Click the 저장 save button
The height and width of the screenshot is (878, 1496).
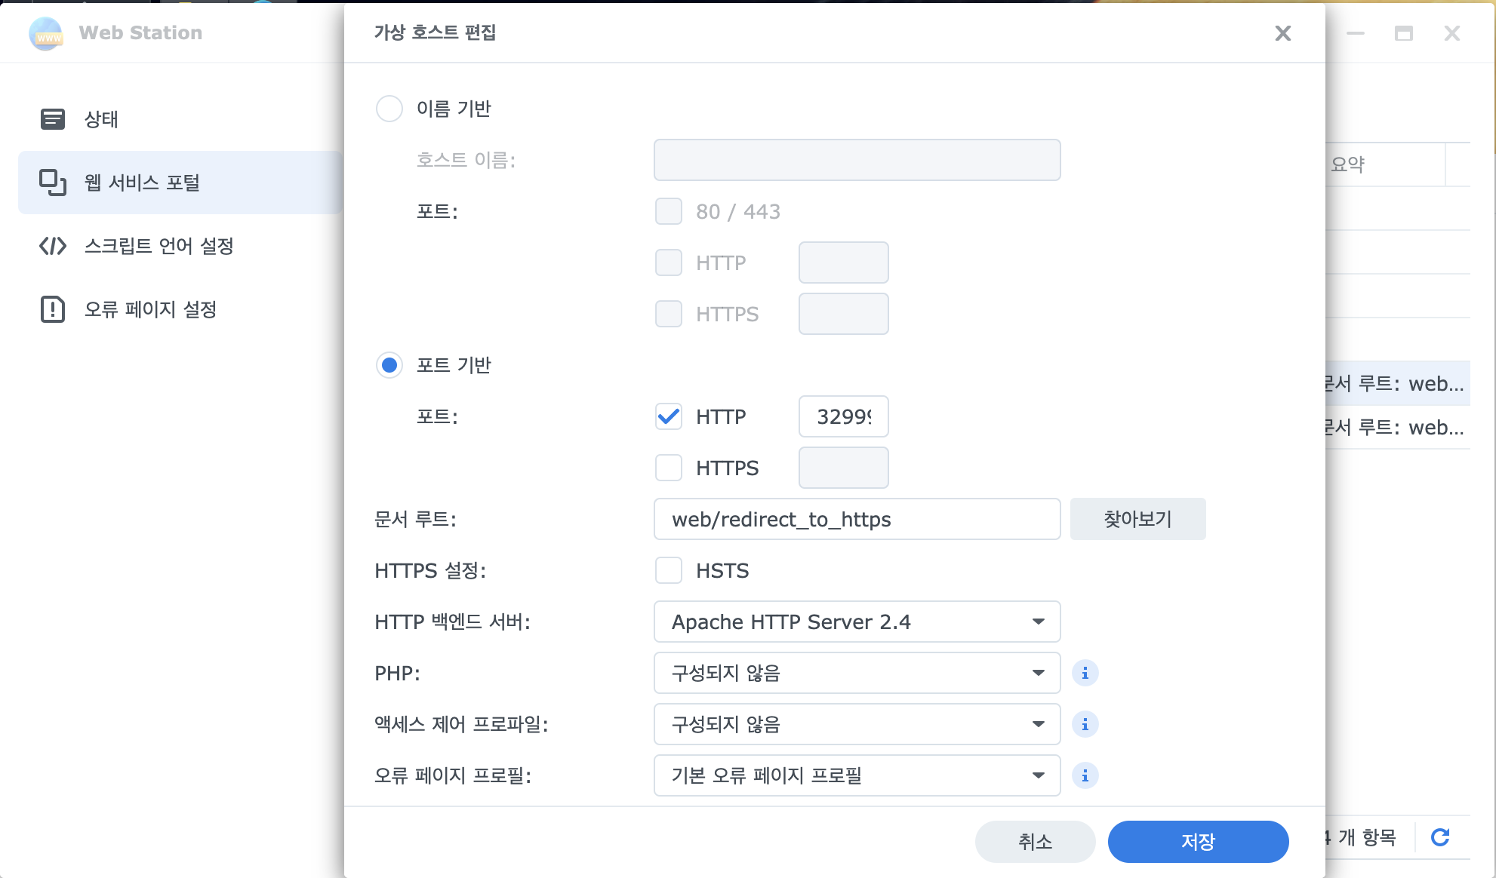(x=1198, y=842)
